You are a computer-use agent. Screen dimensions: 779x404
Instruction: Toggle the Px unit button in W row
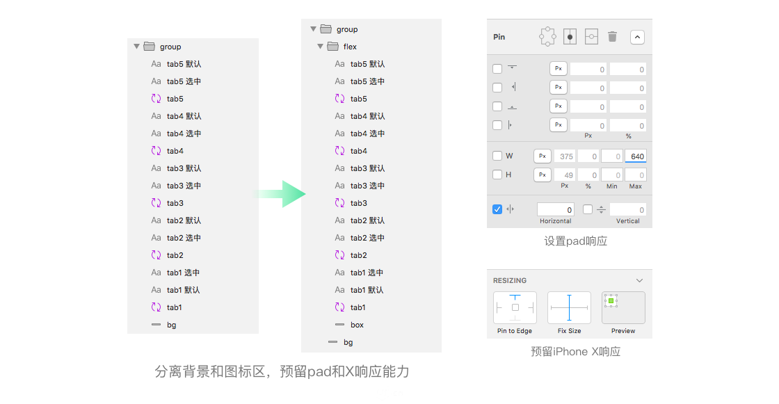click(x=543, y=156)
